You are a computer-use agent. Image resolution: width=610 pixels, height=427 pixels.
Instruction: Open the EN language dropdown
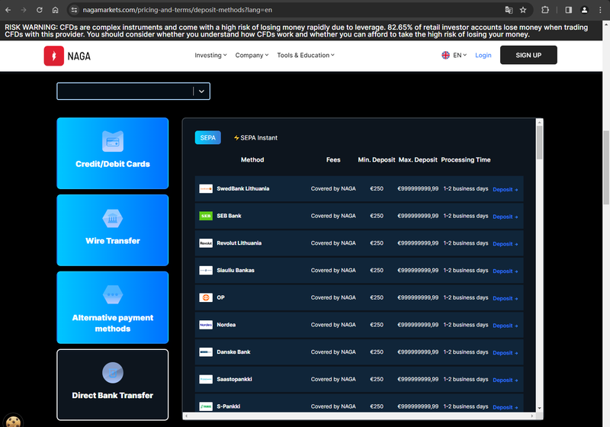pyautogui.click(x=460, y=55)
